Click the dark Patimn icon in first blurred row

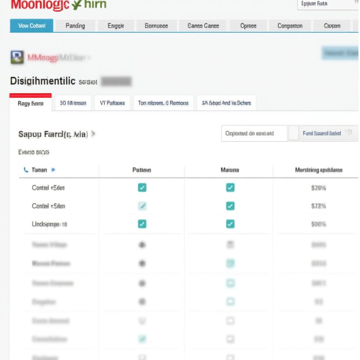pos(142,245)
